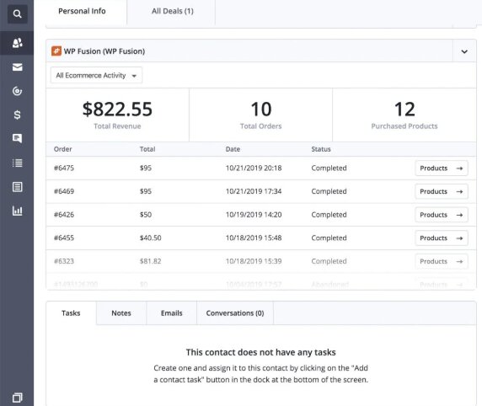
Task: Select the Emails tab
Action: point(172,313)
